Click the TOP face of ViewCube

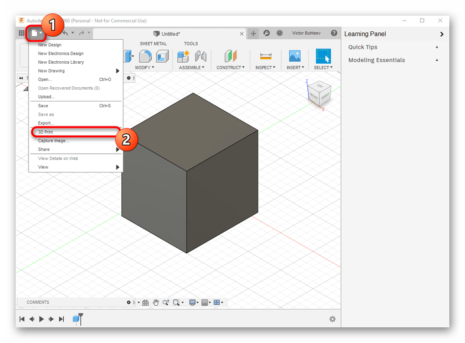[x=320, y=86]
